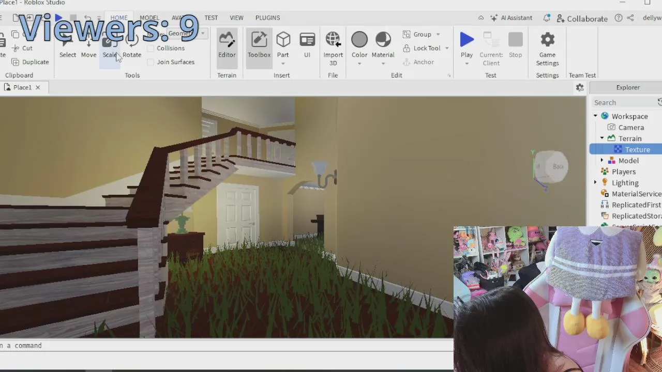Click the Camera item icon in Explorer
Image resolution: width=662 pixels, height=372 pixels.
611,128
